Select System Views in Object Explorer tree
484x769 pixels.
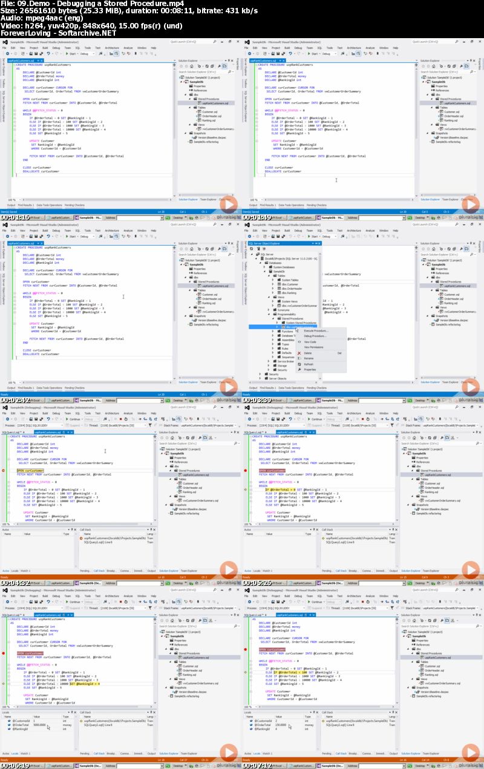[290, 301]
